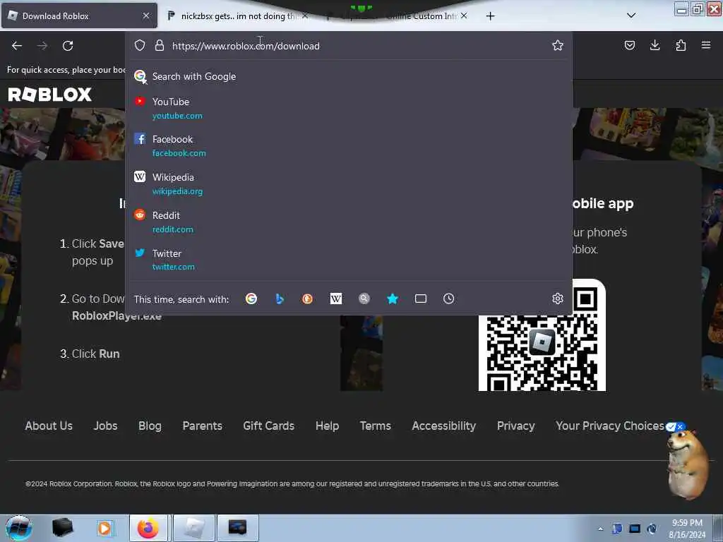Open the Blog footer link

(150, 426)
